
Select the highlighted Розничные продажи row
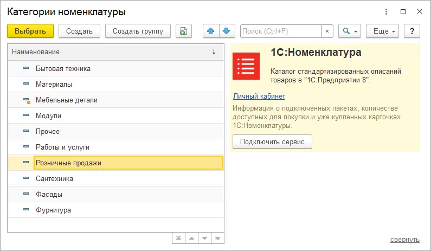point(115,163)
